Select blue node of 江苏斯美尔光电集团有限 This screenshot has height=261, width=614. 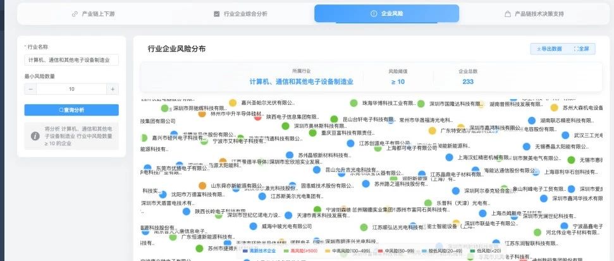pos(262,197)
